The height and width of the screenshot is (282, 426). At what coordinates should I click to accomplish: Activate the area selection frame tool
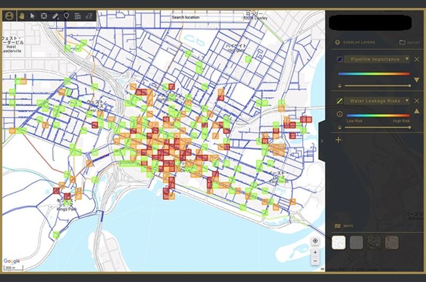(x=44, y=16)
